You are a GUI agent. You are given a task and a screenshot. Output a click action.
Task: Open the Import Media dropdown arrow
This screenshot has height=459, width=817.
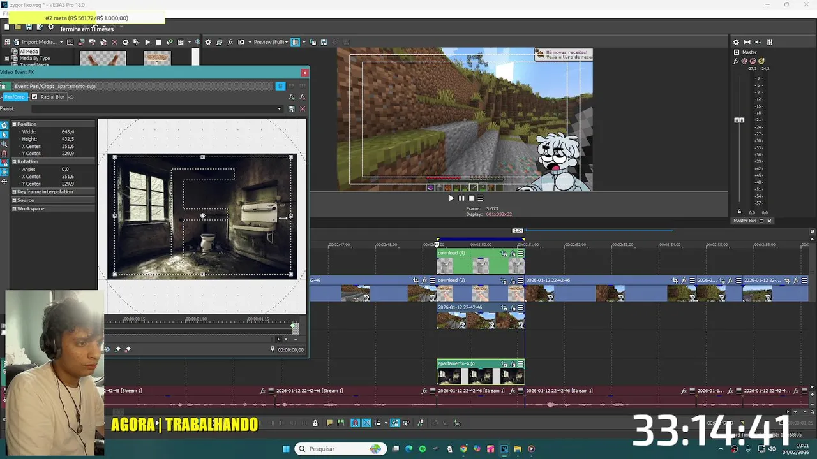pyautogui.click(x=61, y=42)
